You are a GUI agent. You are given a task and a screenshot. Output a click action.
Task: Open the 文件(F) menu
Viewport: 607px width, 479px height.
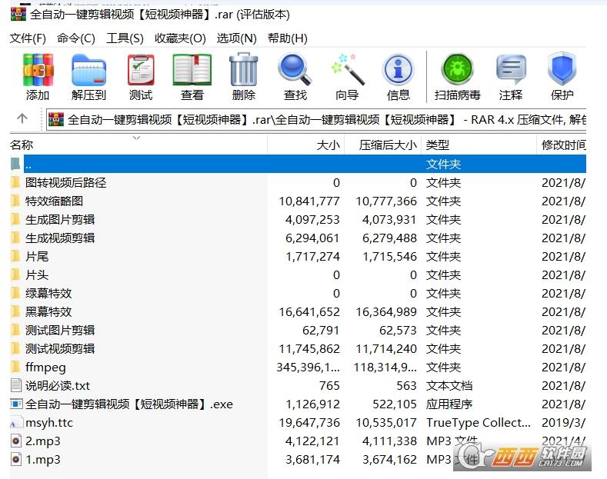pyautogui.click(x=28, y=38)
